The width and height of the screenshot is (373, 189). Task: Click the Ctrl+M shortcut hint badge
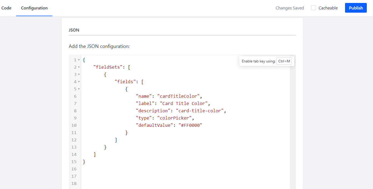(x=284, y=61)
